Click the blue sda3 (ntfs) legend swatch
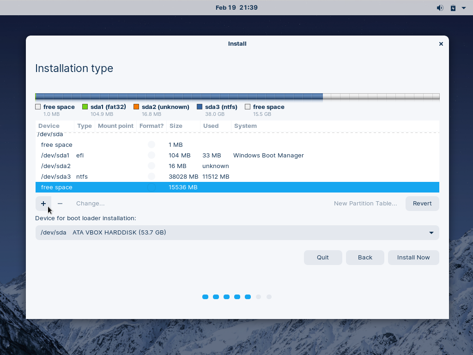The height and width of the screenshot is (355, 473). 200,107
